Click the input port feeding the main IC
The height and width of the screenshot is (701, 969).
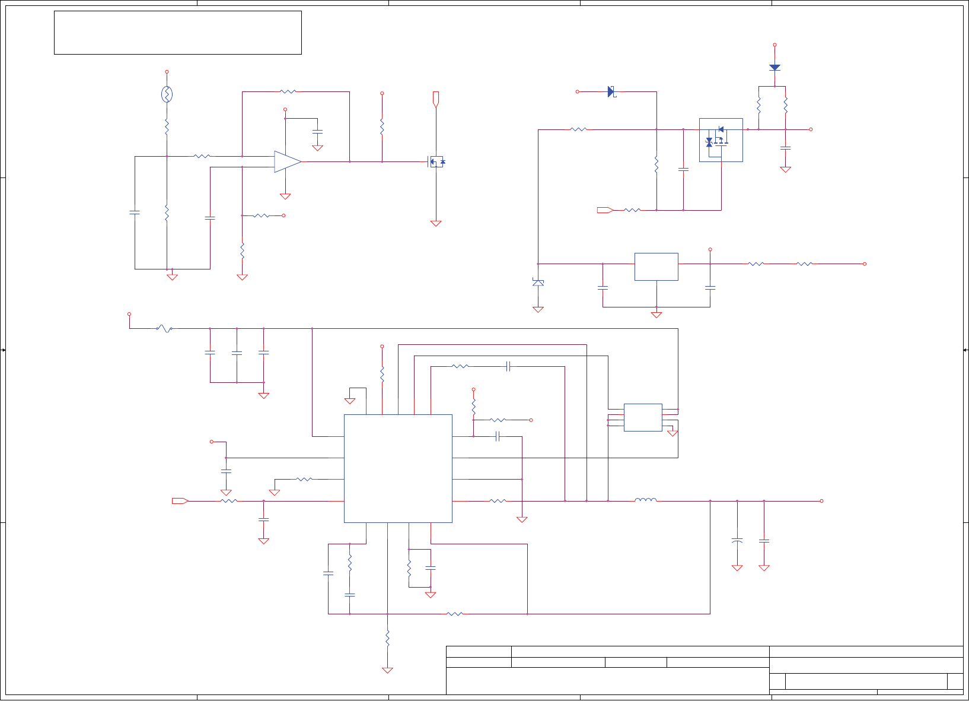point(180,501)
